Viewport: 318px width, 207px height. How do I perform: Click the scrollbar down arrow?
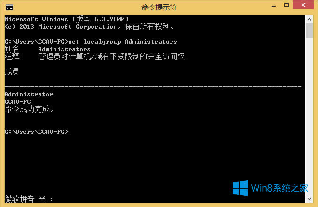tap(309, 199)
